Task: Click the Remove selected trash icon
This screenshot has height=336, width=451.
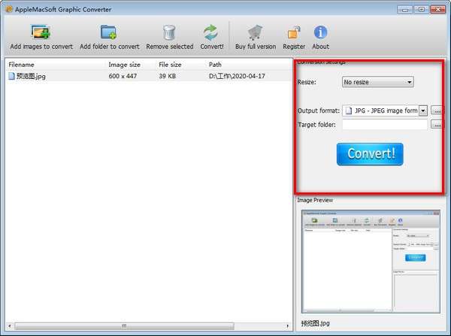Action: point(169,33)
